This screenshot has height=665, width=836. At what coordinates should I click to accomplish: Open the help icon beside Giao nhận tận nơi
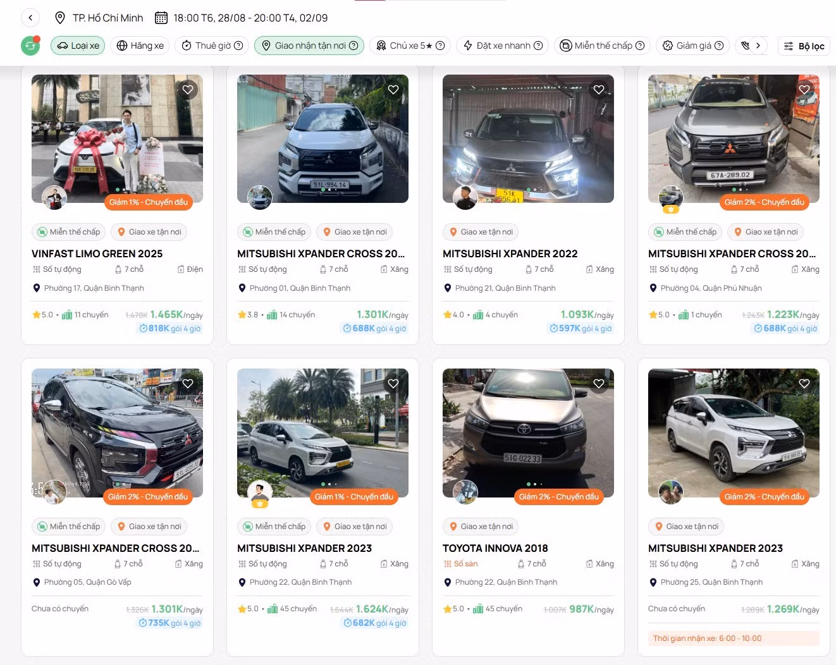[x=353, y=46]
